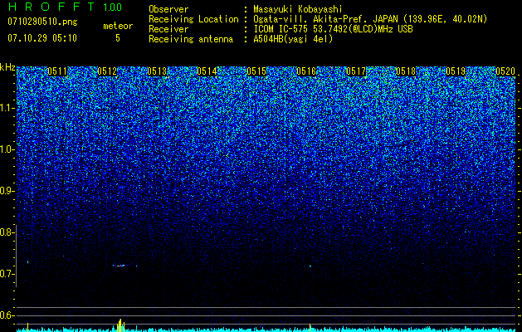Select the A504HB(yagi 4el) antenna text
The width and height of the screenshot is (522, 332).
point(293,39)
